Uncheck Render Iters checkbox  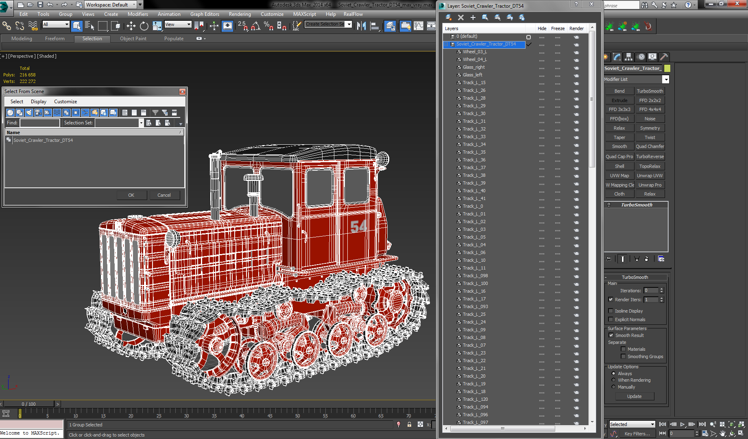(x=611, y=299)
